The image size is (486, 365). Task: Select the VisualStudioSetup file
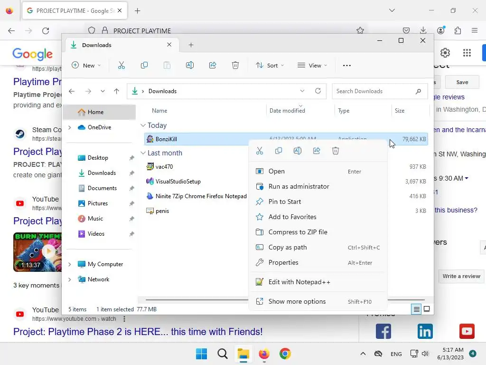[x=178, y=182]
